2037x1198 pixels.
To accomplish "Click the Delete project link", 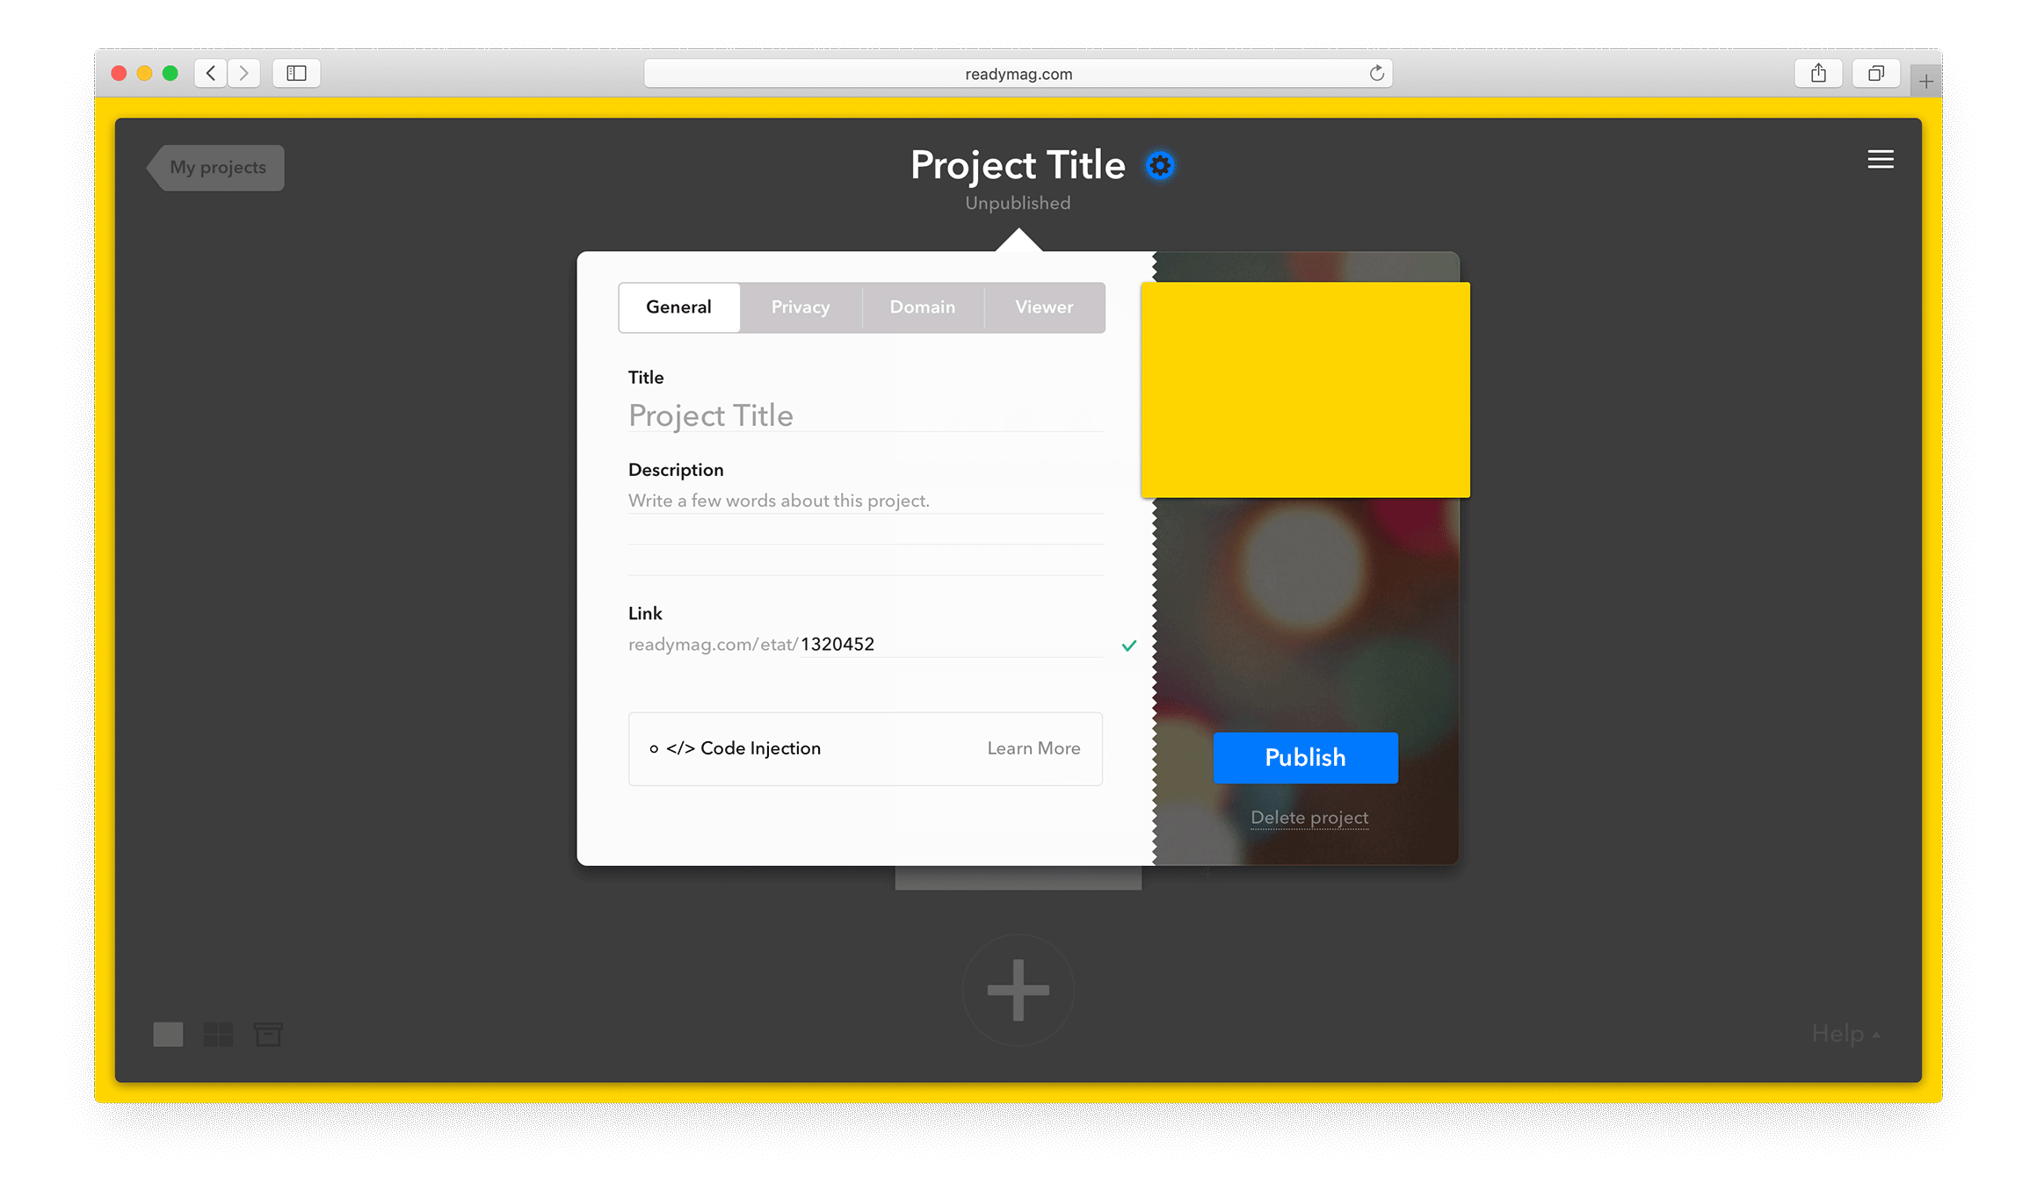I will click(1308, 817).
